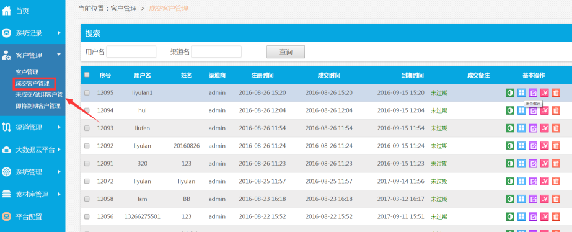Expand the 大数据云平台 menu arrow
This screenshot has height=232, width=572.
[59, 149]
